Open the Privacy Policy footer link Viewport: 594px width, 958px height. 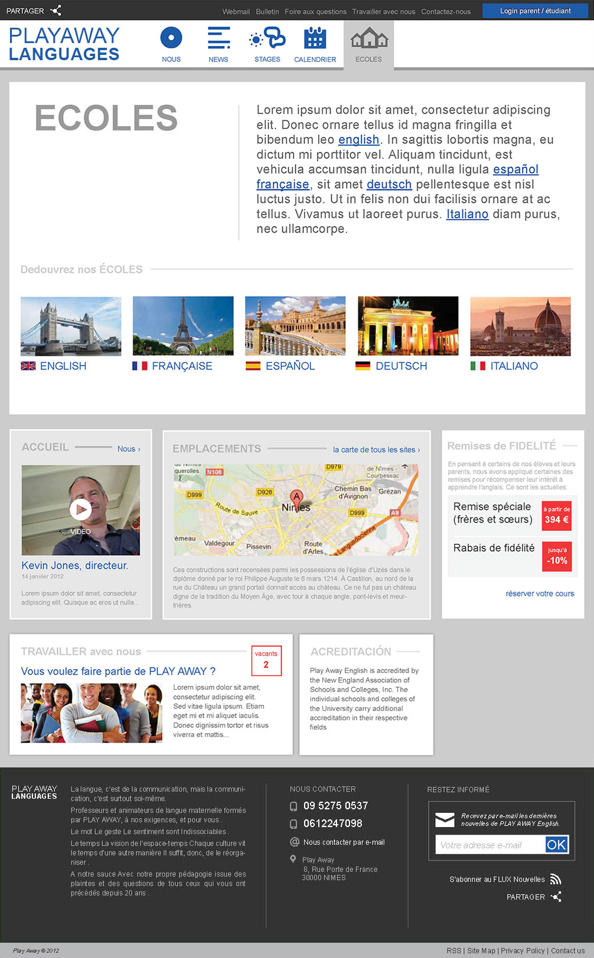523,951
